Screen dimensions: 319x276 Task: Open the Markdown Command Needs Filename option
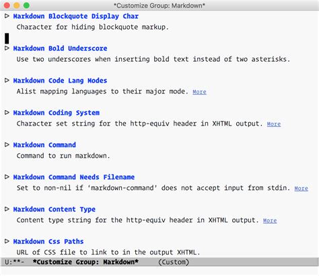click(x=74, y=177)
